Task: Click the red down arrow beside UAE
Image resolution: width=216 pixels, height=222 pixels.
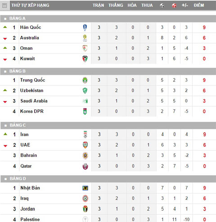Action: click(5, 146)
